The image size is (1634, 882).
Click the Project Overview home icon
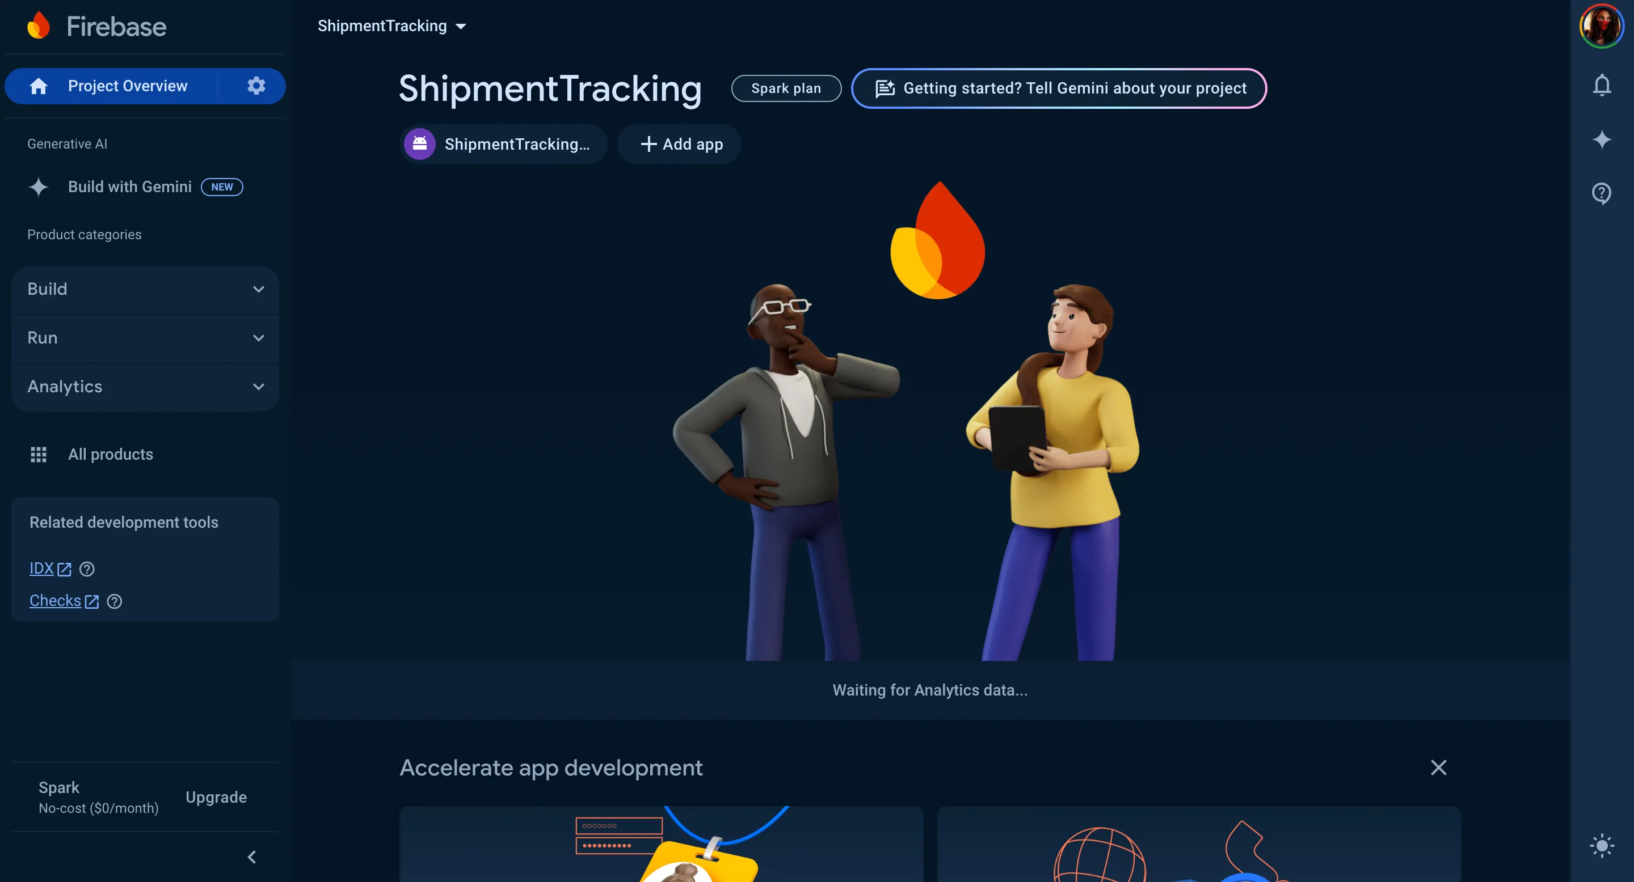[x=39, y=86]
